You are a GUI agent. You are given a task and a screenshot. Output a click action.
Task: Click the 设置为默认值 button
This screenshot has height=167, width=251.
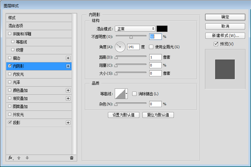[x=123, y=115]
